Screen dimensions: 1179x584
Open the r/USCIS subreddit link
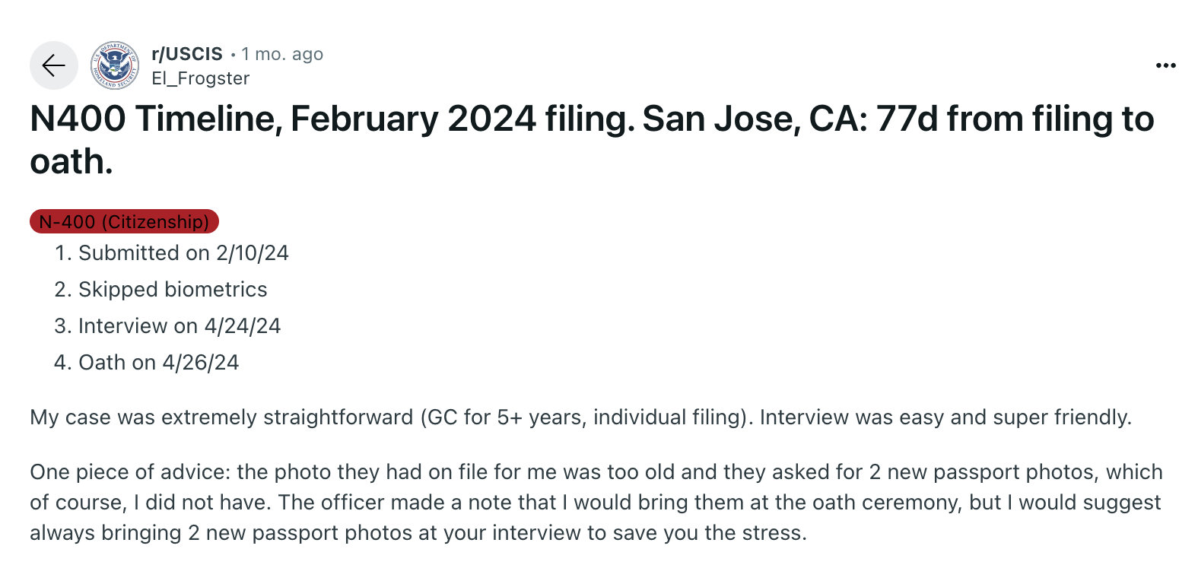point(187,54)
